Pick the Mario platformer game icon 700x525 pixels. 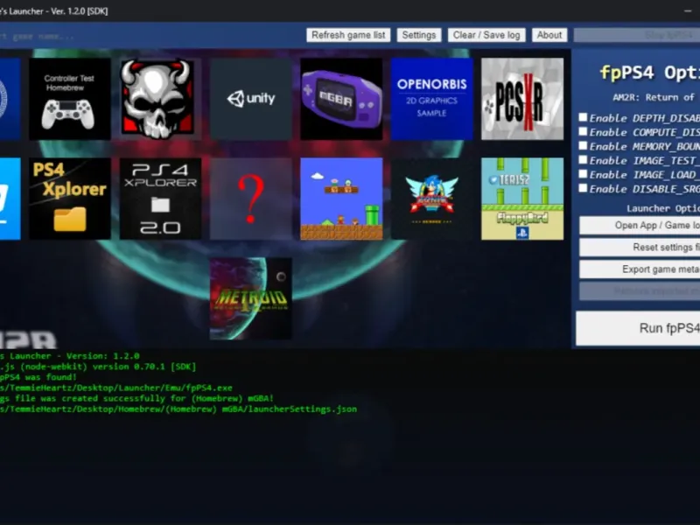(341, 199)
